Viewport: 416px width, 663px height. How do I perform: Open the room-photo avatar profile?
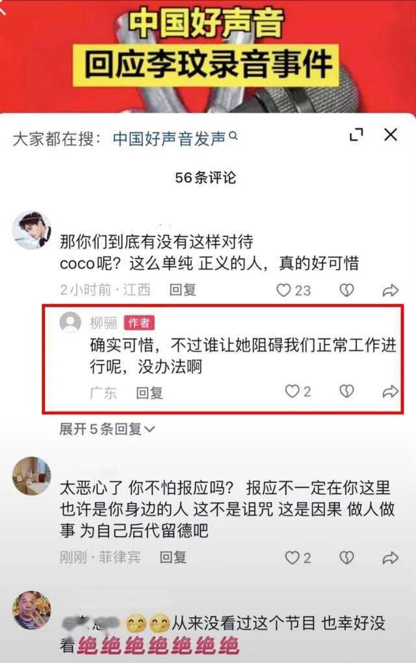(x=32, y=475)
